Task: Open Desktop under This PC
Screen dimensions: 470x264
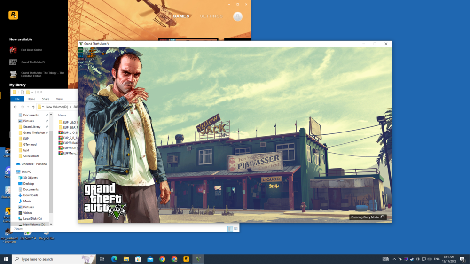Action: pyautogui.click(x=29, y=183)
